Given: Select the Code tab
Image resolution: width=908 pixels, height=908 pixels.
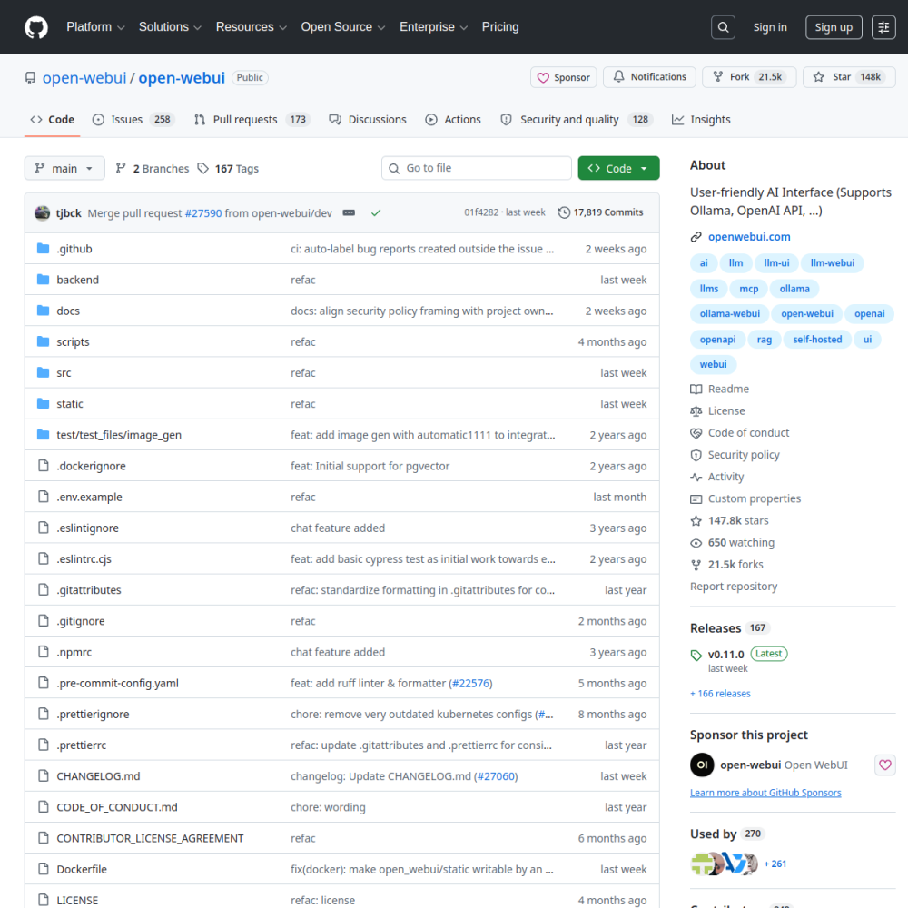Looking at the screenshot, I should 52,119.
